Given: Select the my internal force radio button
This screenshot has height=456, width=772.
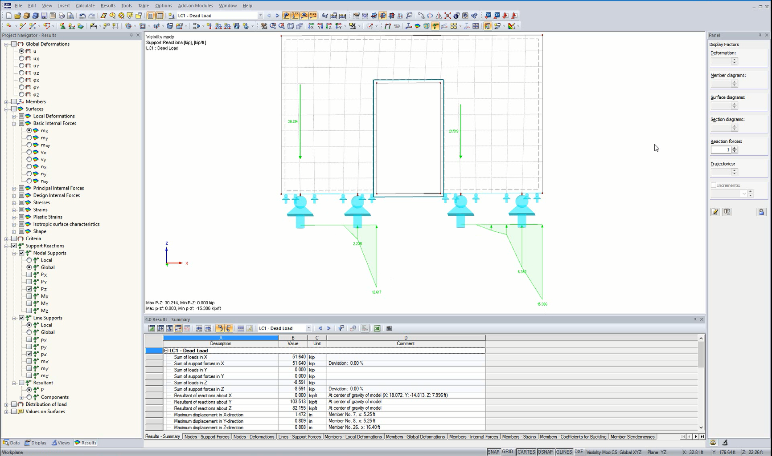Looking at the screenshot, I should 29,138.
